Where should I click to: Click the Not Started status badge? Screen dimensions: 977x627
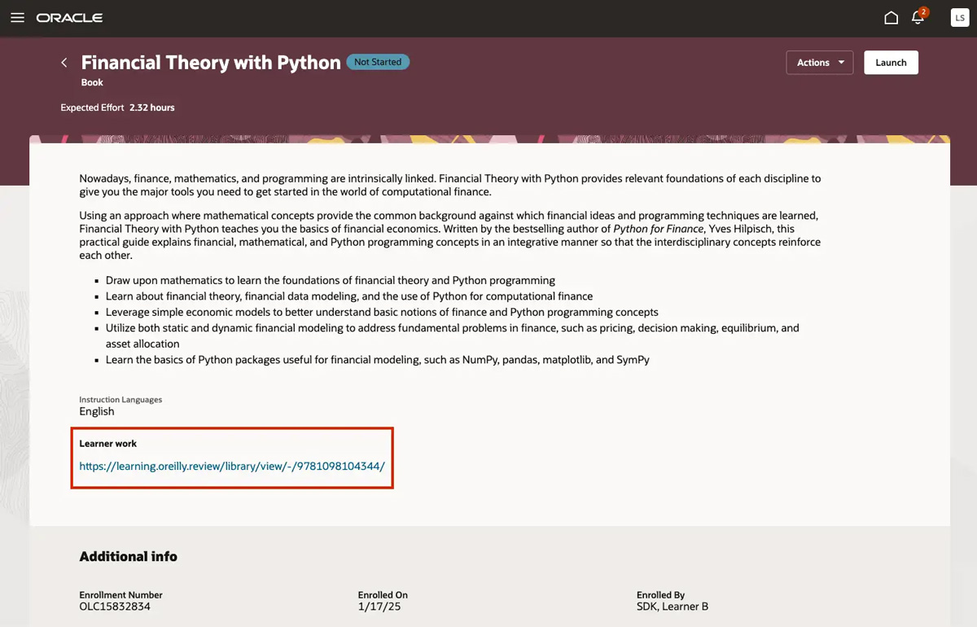(378, 62)
